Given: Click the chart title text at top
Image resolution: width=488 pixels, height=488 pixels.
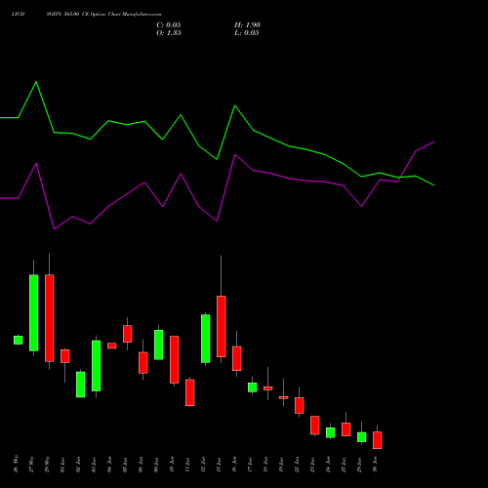Looking at the screenshot, I should (x=86, y=15).
